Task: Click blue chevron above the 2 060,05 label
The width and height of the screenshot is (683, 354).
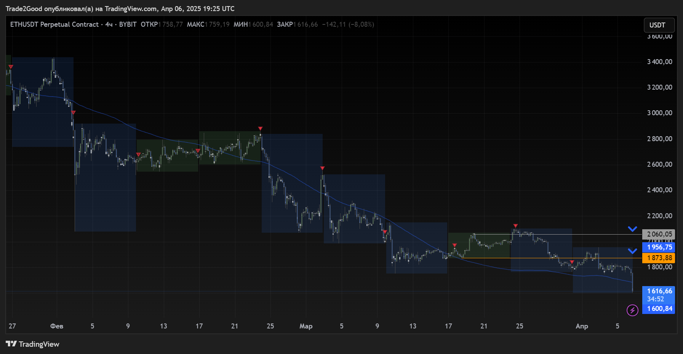Action: [632, 229]
